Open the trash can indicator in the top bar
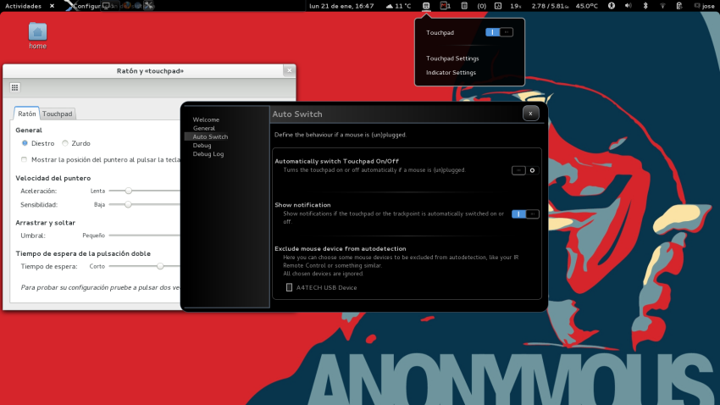The height and width of the screenshot is (405, 720). coord(464,6)
